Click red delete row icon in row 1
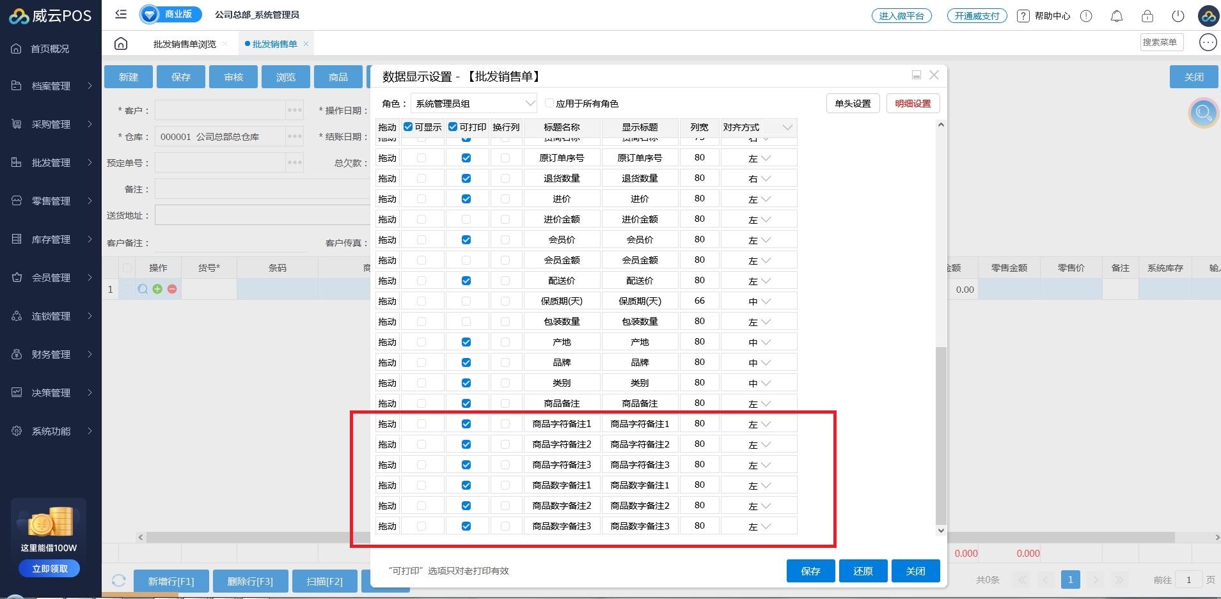Screen dimensions: 1221x599 pos(172,289)
